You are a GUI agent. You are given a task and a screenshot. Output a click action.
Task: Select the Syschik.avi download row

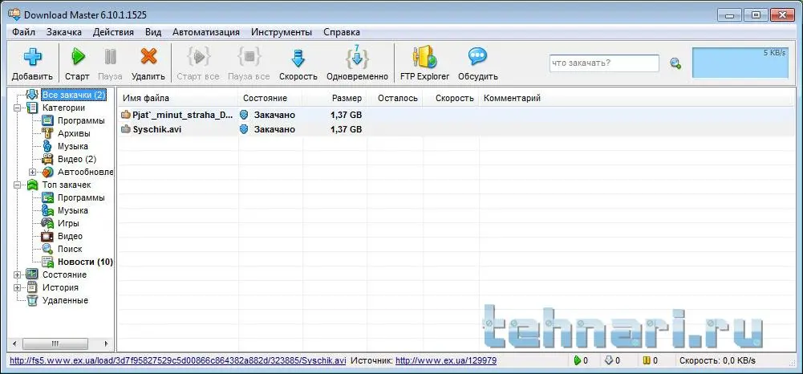coord(456,129)
